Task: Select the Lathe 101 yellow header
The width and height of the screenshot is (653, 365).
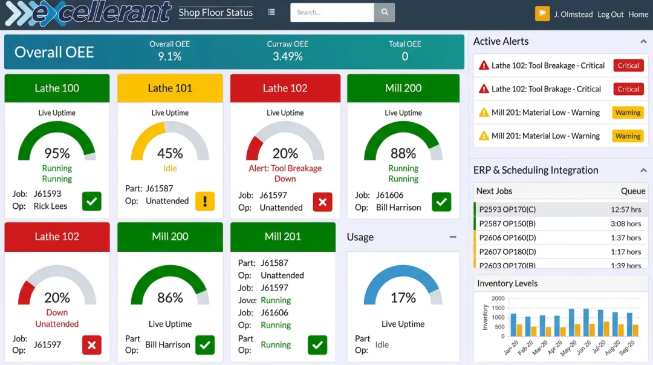Action: coord(170,88)
